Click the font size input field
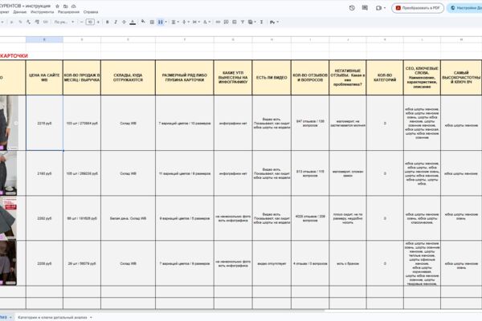 [x=90, y=22]
